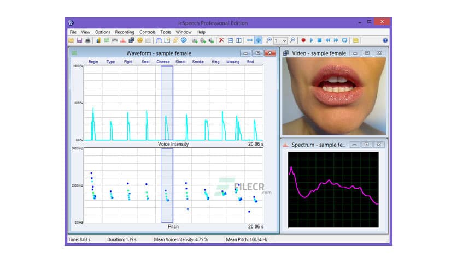This screenshot has height=264, width=457.
Task: Click the speaker add toolbar icon
Action: [x=211, y=40]
